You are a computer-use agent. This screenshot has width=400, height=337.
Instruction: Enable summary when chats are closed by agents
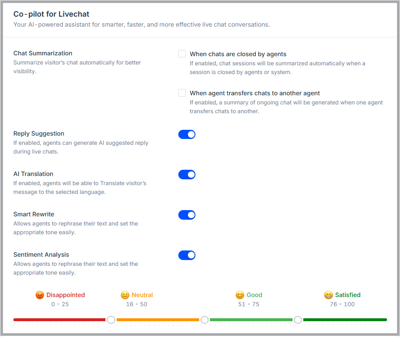click(x=182, y=54)
